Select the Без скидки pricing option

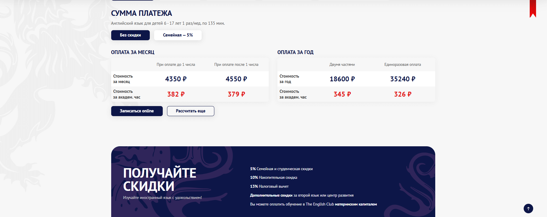tap(130, 35)
